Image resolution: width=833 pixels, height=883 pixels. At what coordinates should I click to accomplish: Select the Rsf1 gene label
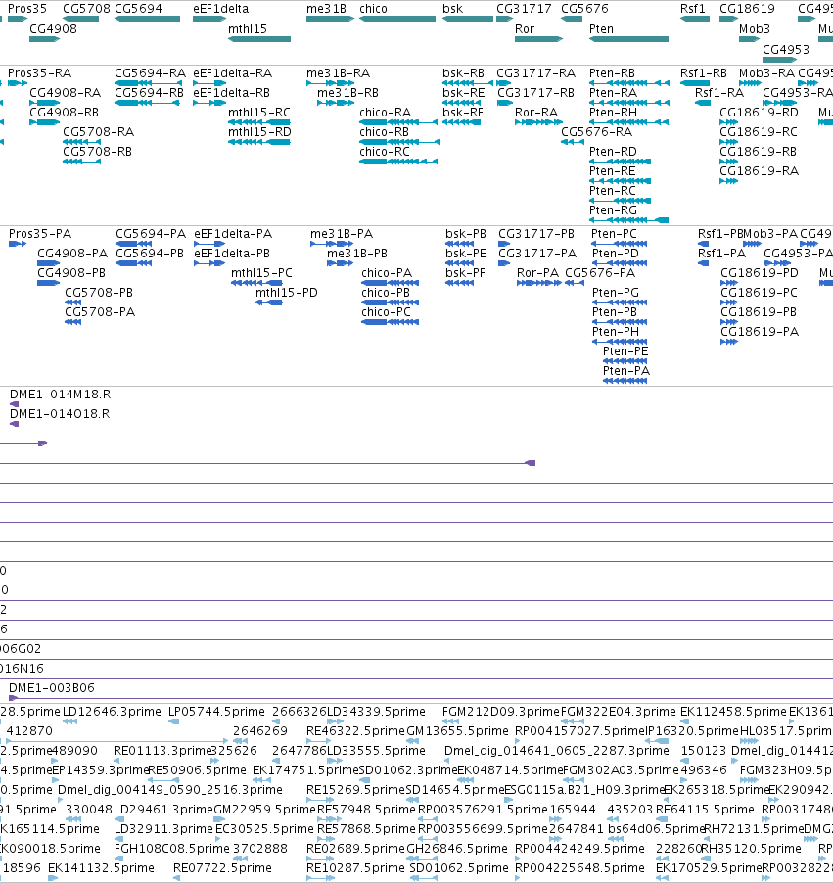point(693,9)
